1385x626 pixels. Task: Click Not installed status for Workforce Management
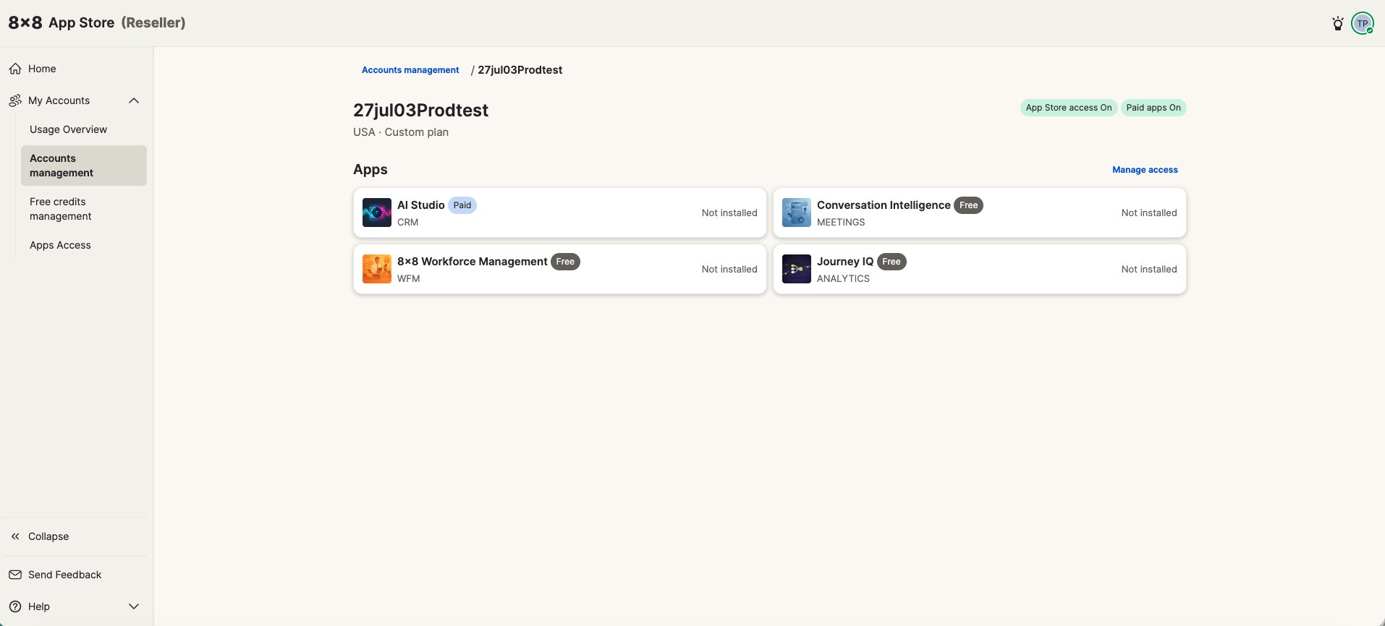tap(729, 269)
